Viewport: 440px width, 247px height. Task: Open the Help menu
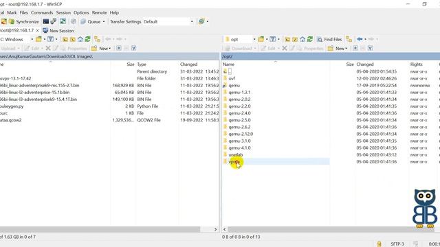coord(114,12)
